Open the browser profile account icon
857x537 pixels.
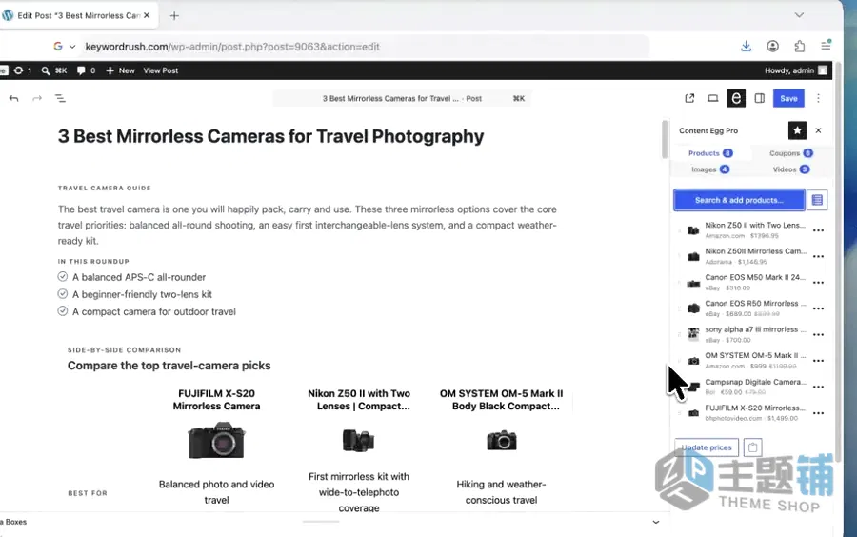click(772, 47)
